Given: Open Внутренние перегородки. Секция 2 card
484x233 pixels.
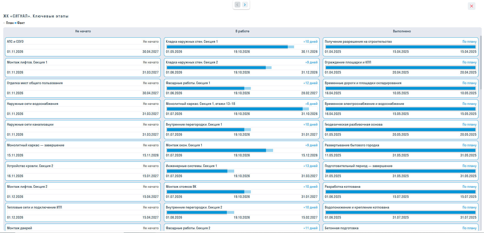Looking at the screenshot, I should tap(242, 213).
